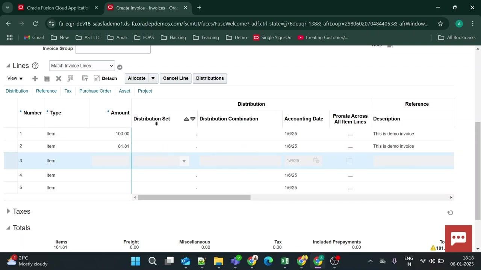
Task: Click the calendar icon in row 3
Action: click(x=316, y=160)
